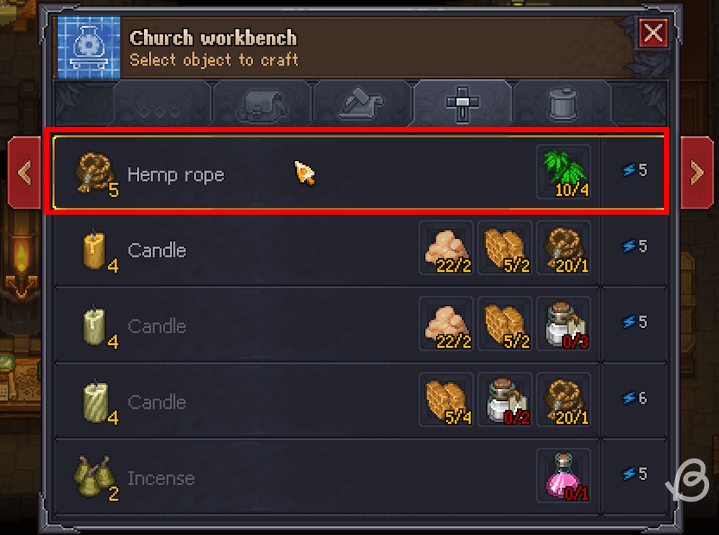Go to the previous page with the left arrow
This screenshot has width=719, height=535.
pyautogui.click(x=24, y=171)
